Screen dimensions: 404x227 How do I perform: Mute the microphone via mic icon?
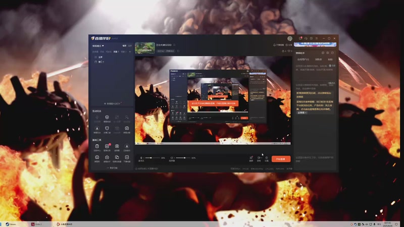141,158
